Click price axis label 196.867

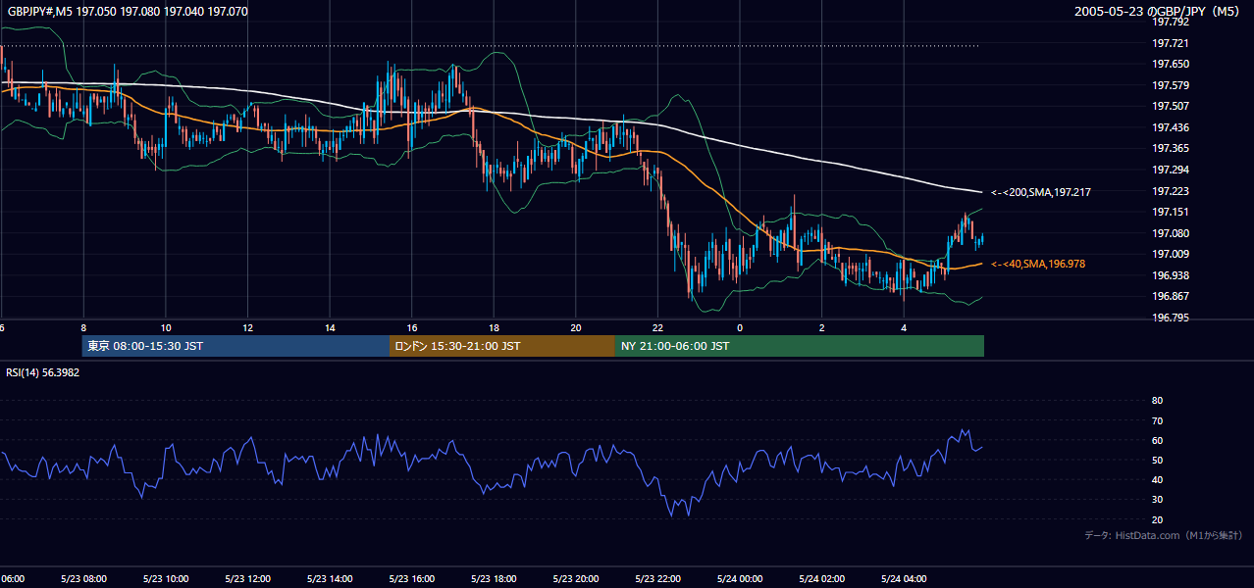tap(1170, 297)
